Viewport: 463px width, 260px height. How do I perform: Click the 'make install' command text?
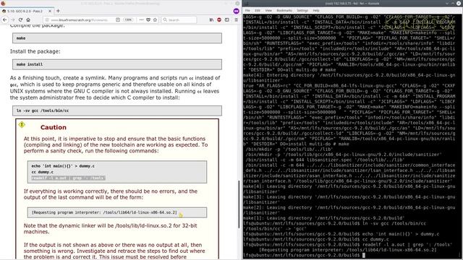(30, 64)
